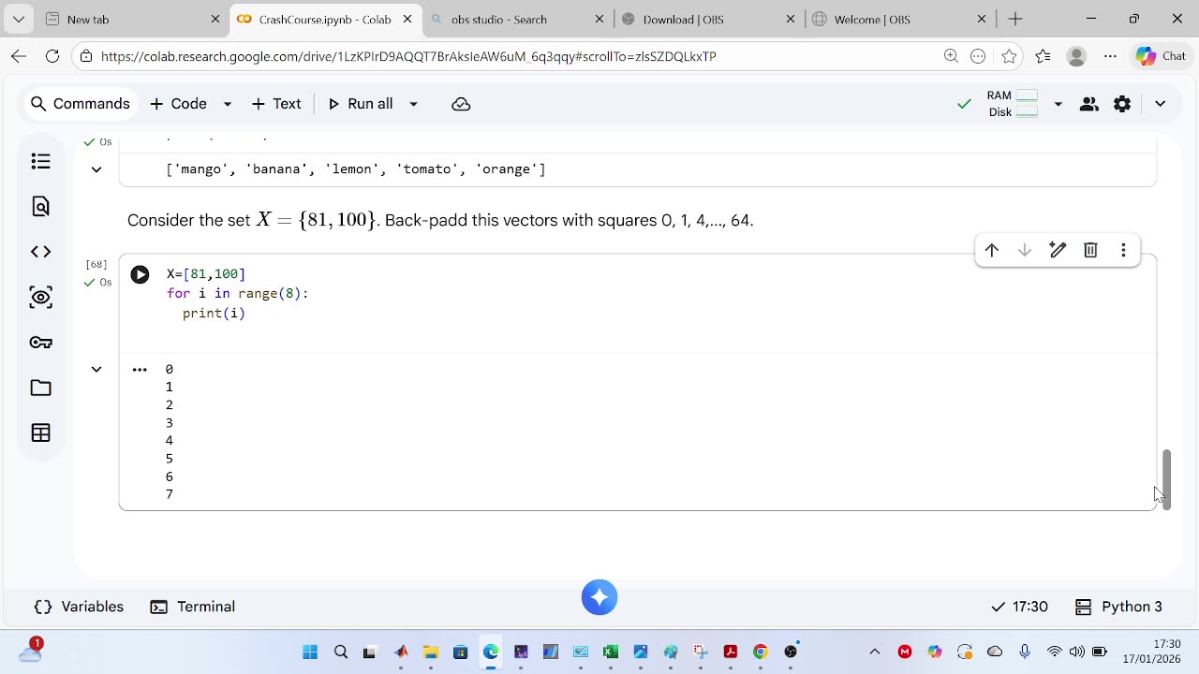Open Commands search palette
1199x674 pixels.
(80, 104)
